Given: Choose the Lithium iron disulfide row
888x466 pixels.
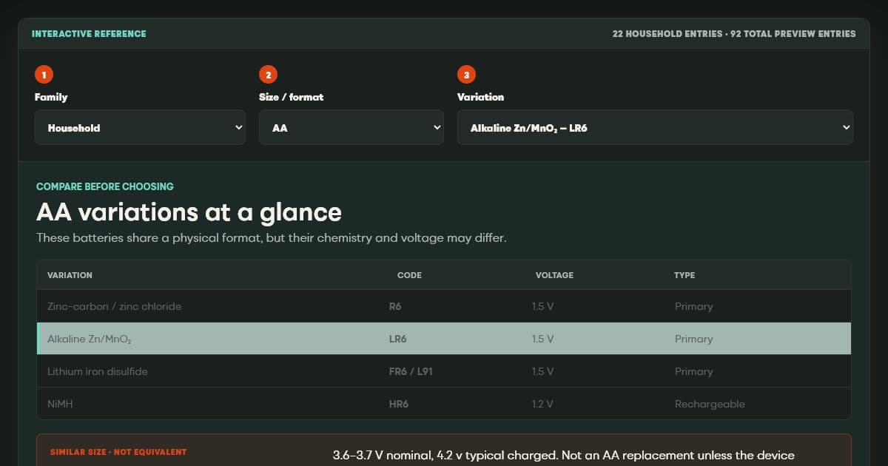Looking at the screenshot, I should pos(444,371).
